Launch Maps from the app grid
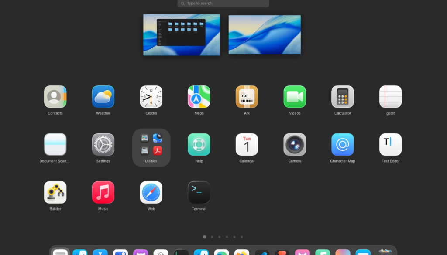This screenshot has height=255, width=447. pyautogui.click(x=199, y=97)
